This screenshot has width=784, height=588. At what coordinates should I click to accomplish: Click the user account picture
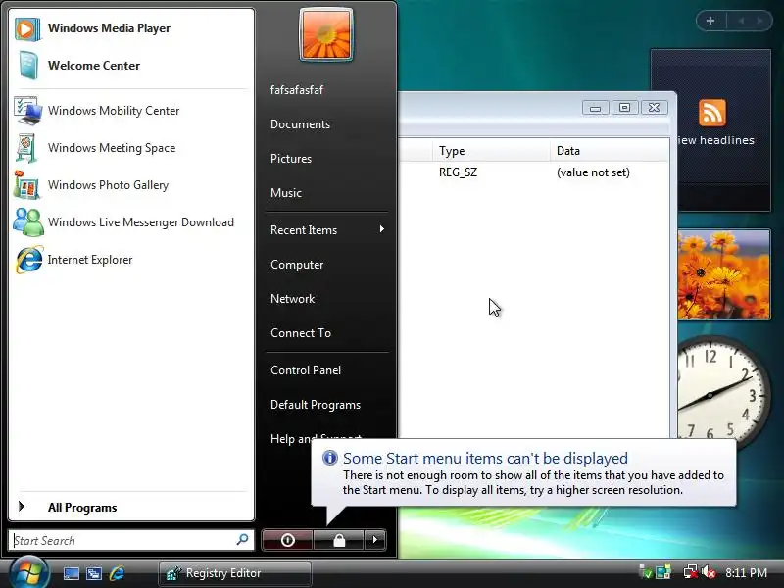pos(326,34)
